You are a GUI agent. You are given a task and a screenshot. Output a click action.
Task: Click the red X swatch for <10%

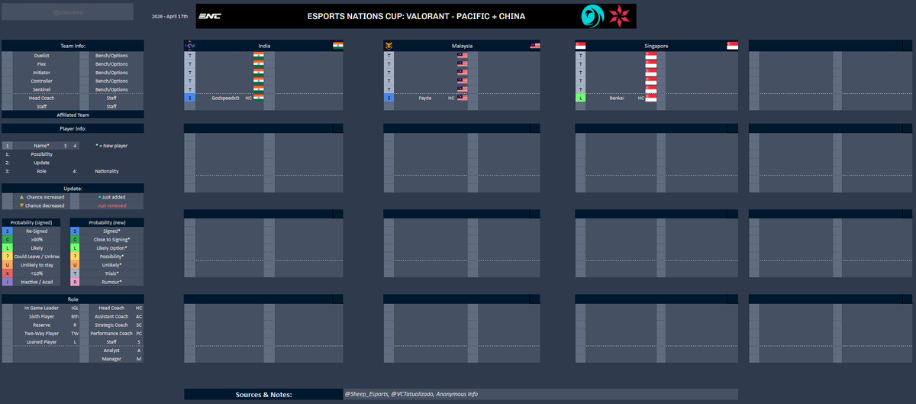coord(8,273)
